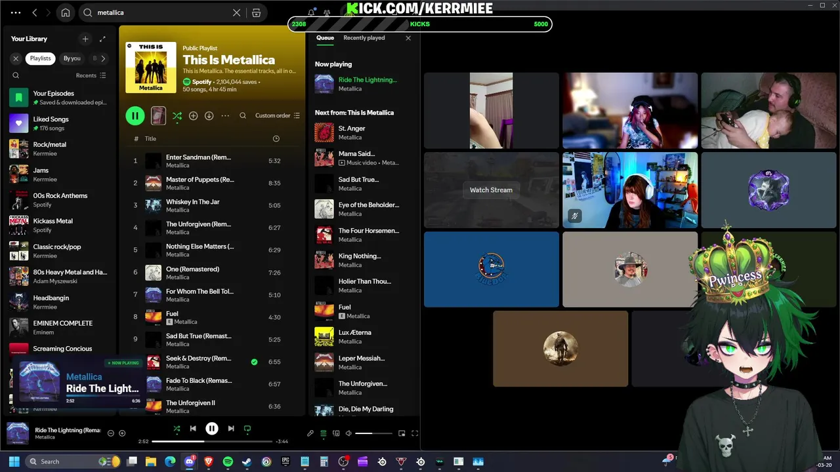Open Spotify taskbar icon
The width and height of the screenshot is (840, 472).
click(x=228, y=462)
